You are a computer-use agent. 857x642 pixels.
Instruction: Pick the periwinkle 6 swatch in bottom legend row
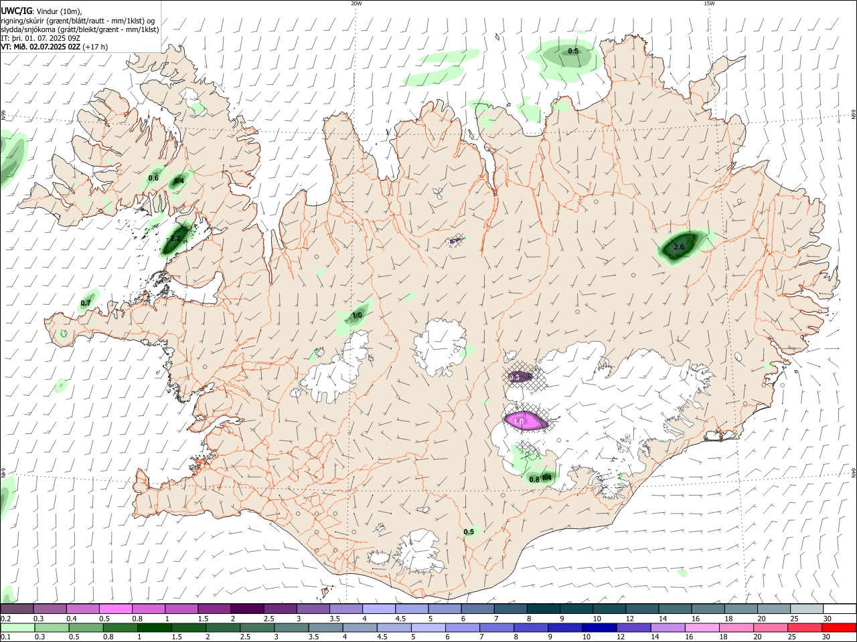[461, 627]
